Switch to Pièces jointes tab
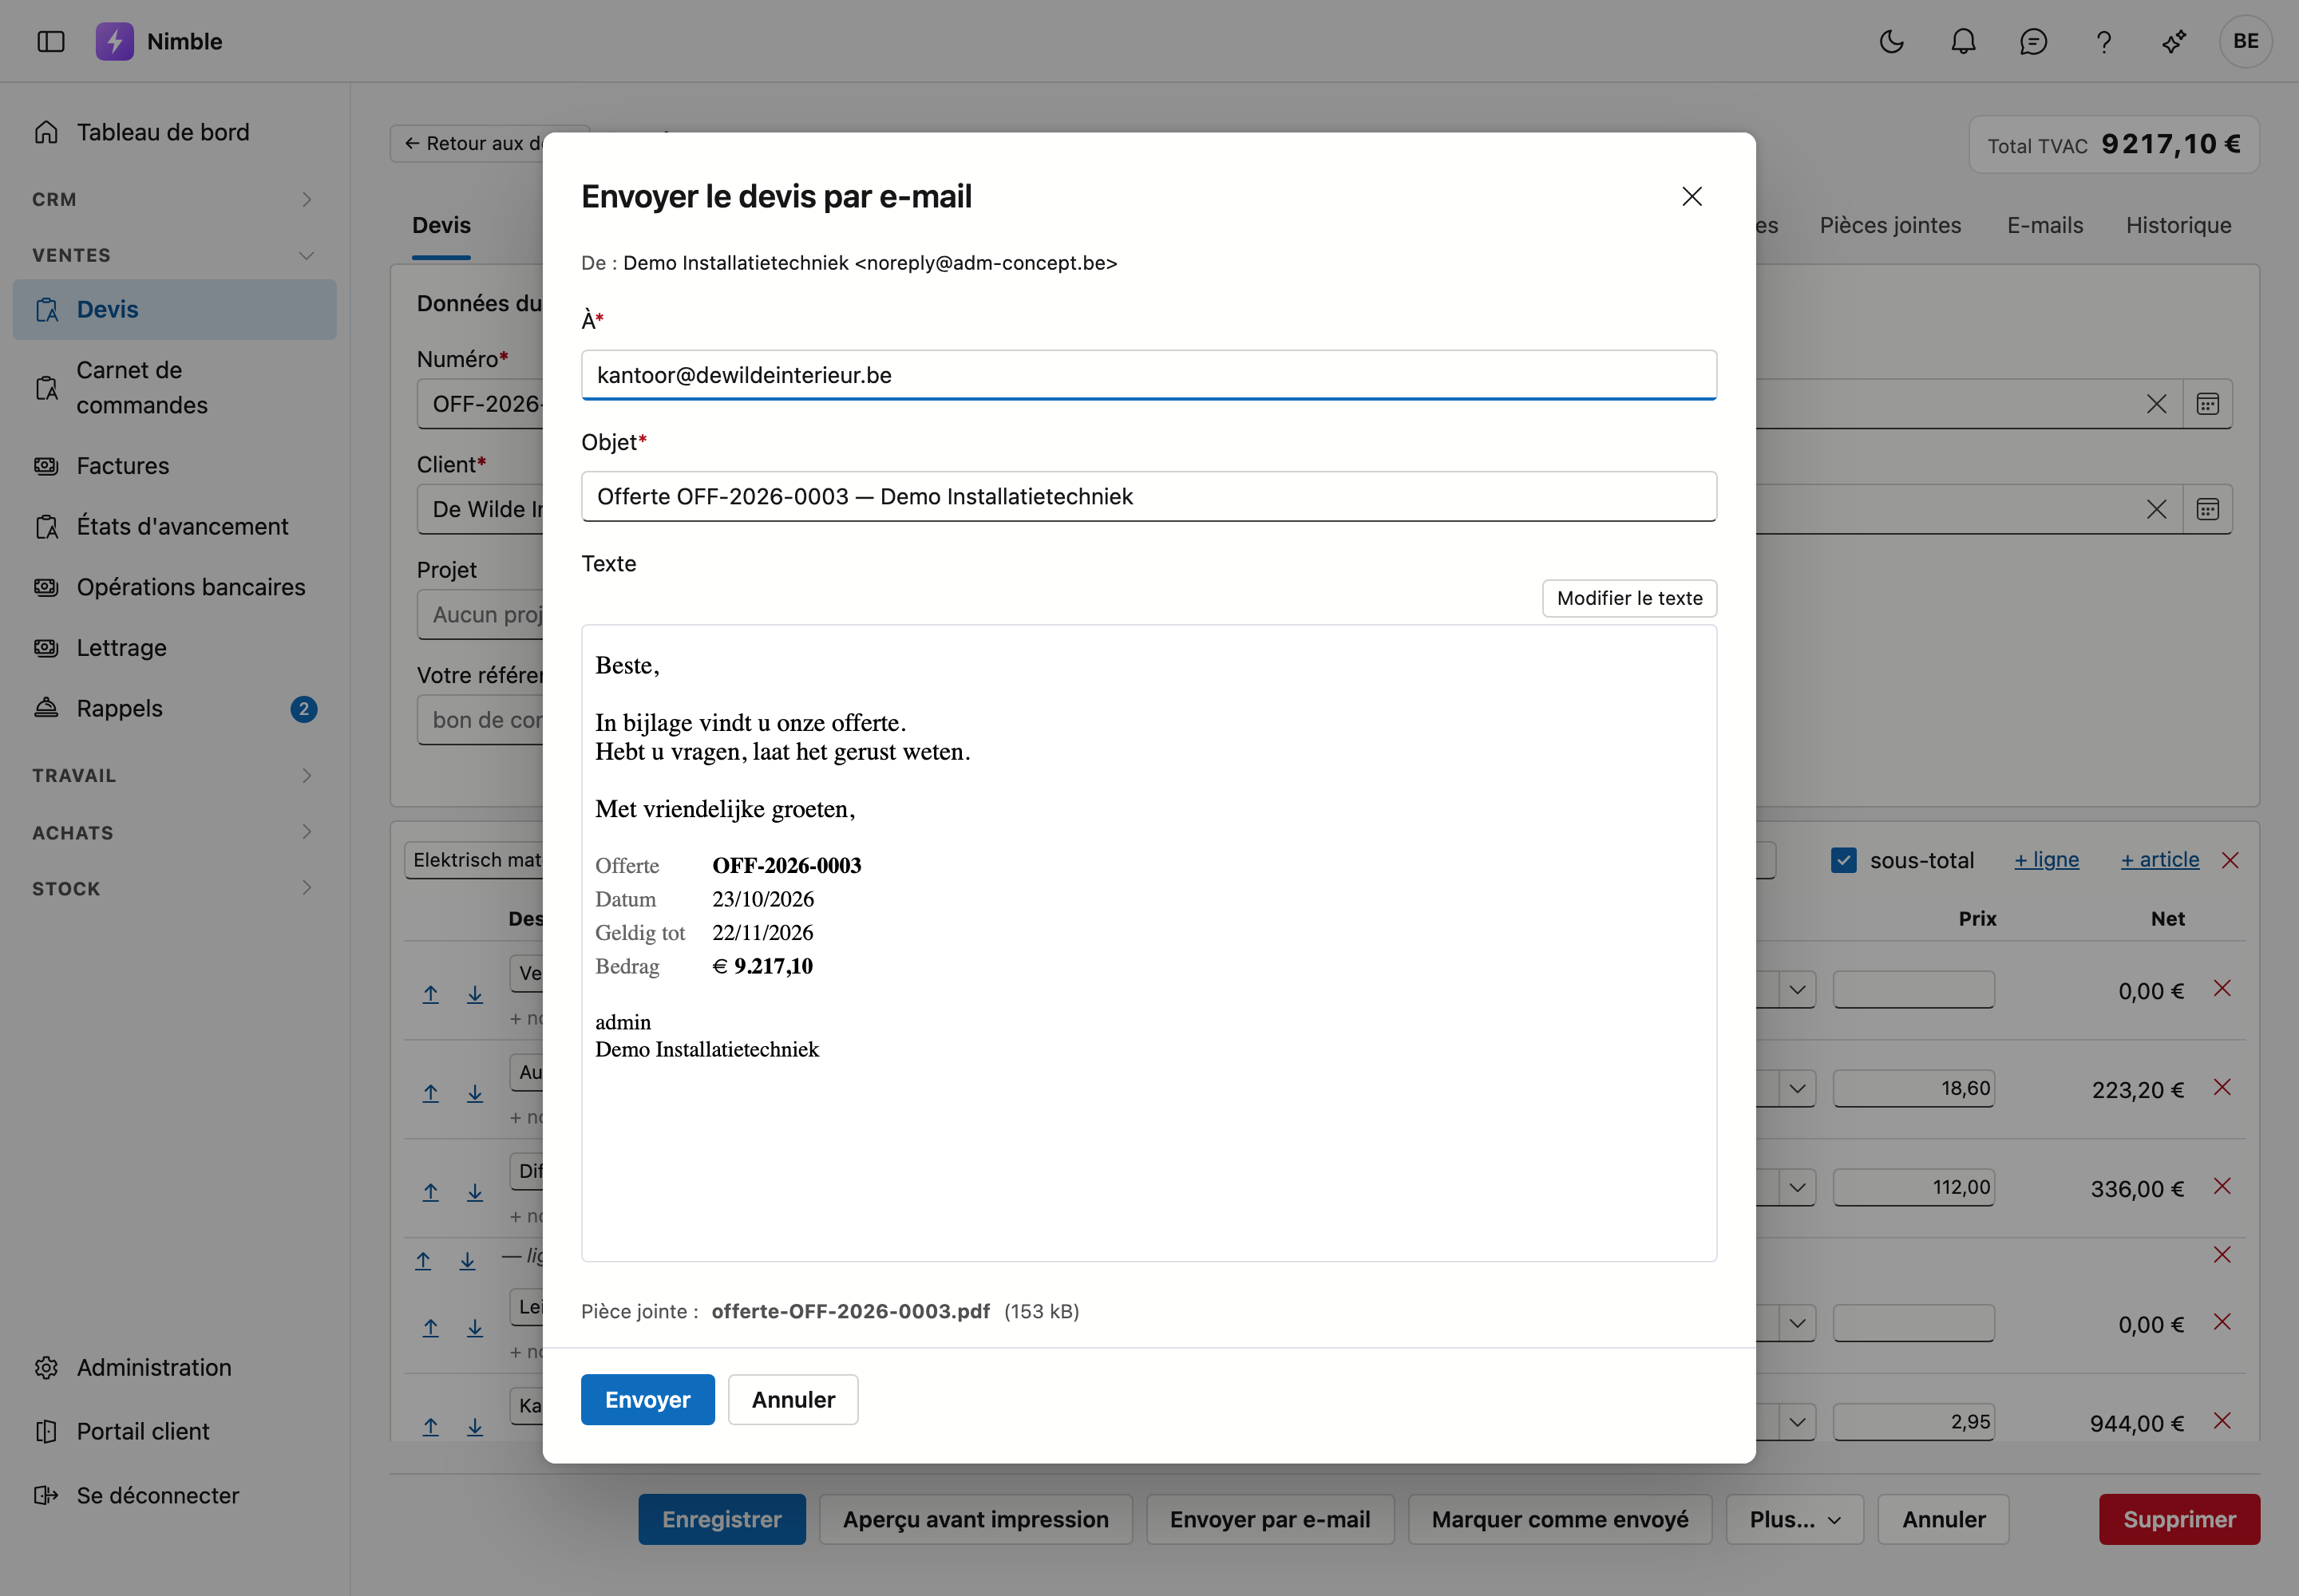Image resolution: width=2299 pixels, height=1596 pixels. click(1889, 225)
